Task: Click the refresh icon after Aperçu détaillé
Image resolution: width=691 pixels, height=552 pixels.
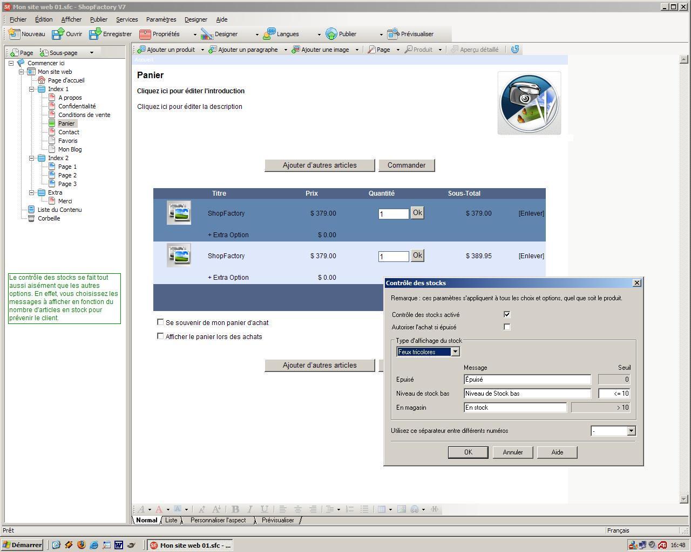Action: 515,50
